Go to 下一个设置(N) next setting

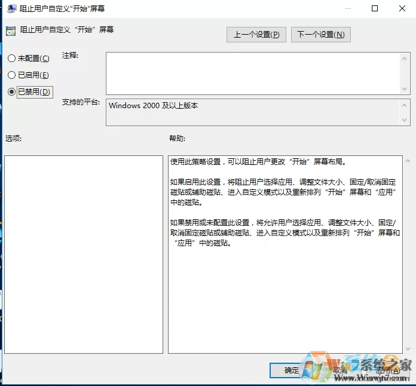321,35
